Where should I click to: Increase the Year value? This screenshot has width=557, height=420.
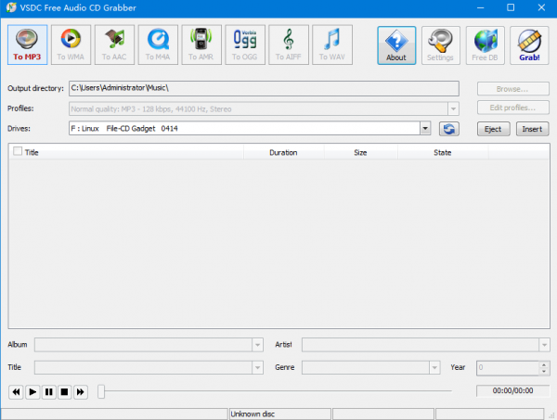[544, 364]
